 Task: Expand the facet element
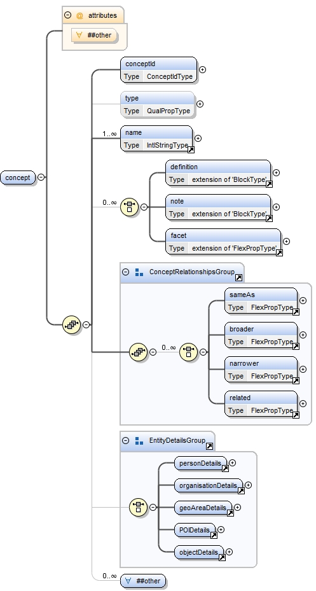pos(286,241)
